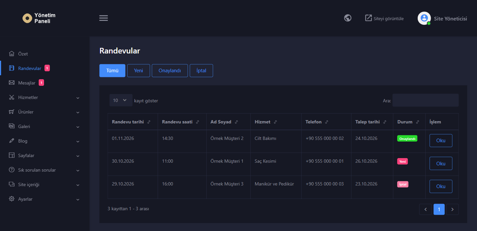Open the 10 kayıt göster dropdown
This screenshot has height=231, width=477.
pos(121,100)
